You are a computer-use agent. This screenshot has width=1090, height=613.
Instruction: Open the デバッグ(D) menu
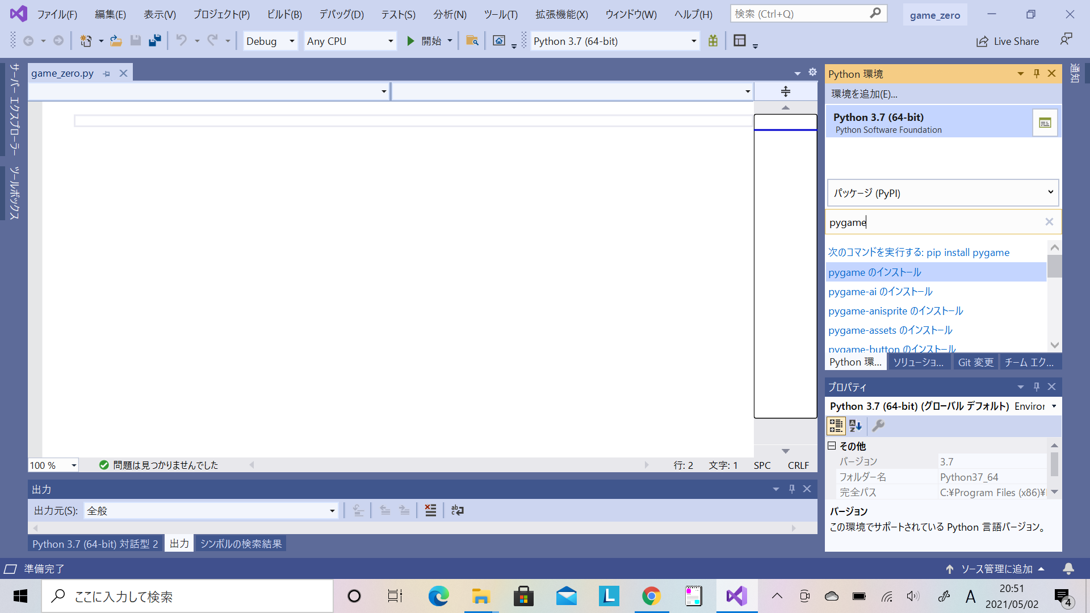(341, 14)
